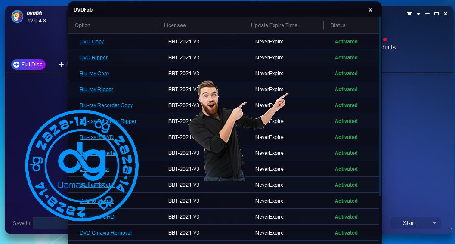
Task: Open the title bar dropdown menu triangle
Action: click(418, 14)
